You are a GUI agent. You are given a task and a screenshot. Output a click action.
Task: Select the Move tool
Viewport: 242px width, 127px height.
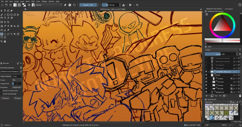tap(5, 22)
